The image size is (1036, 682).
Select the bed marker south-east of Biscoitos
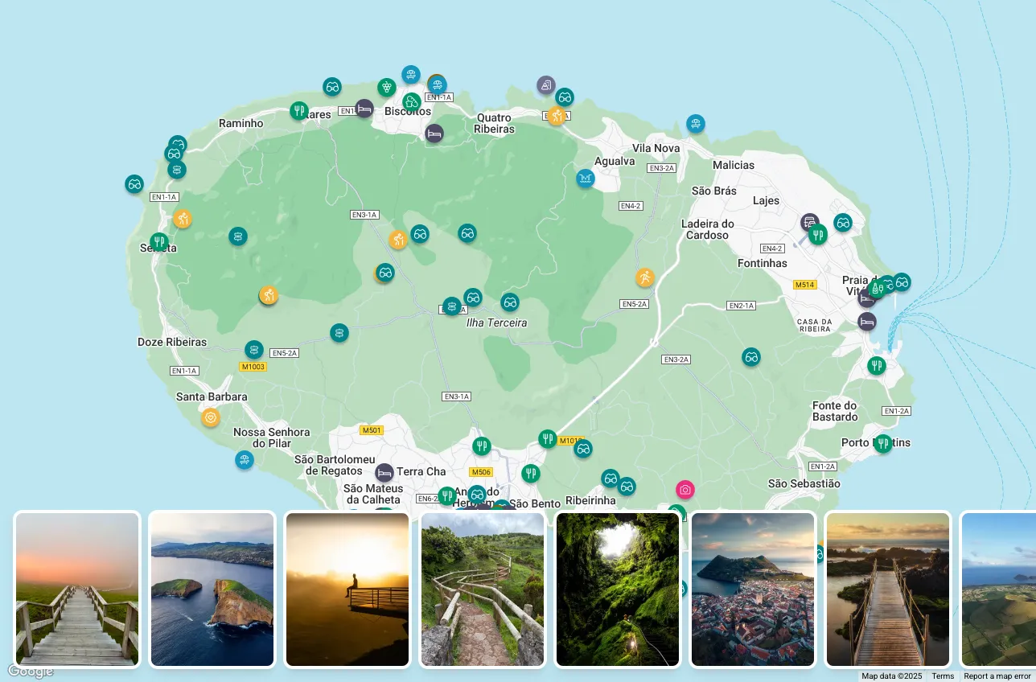[x=434, y=134]
